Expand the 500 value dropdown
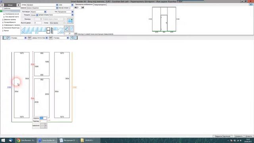254x143 pixels. point(72,5)
